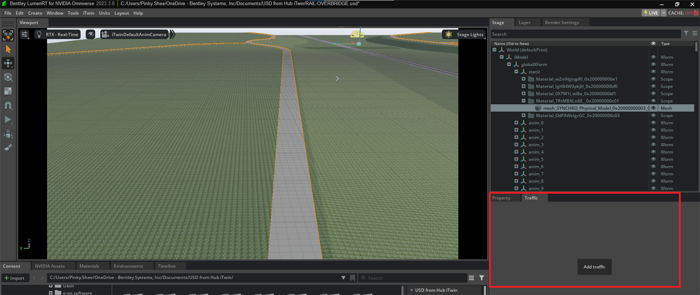Image resolution: width=700 pixels, height=295 pixels.
Task: Toggle visibility of anim_7
Action: click(653, 174)
